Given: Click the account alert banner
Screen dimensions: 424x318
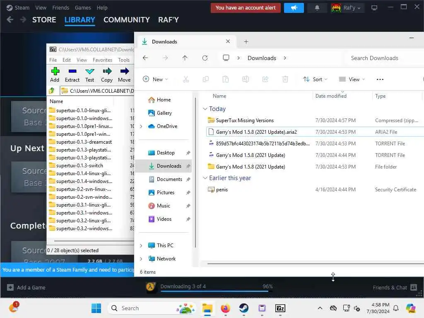Looking at the screenshot, I should 246,8.
